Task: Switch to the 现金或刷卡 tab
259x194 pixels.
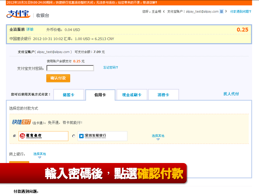Action: [x=132, y=95]
